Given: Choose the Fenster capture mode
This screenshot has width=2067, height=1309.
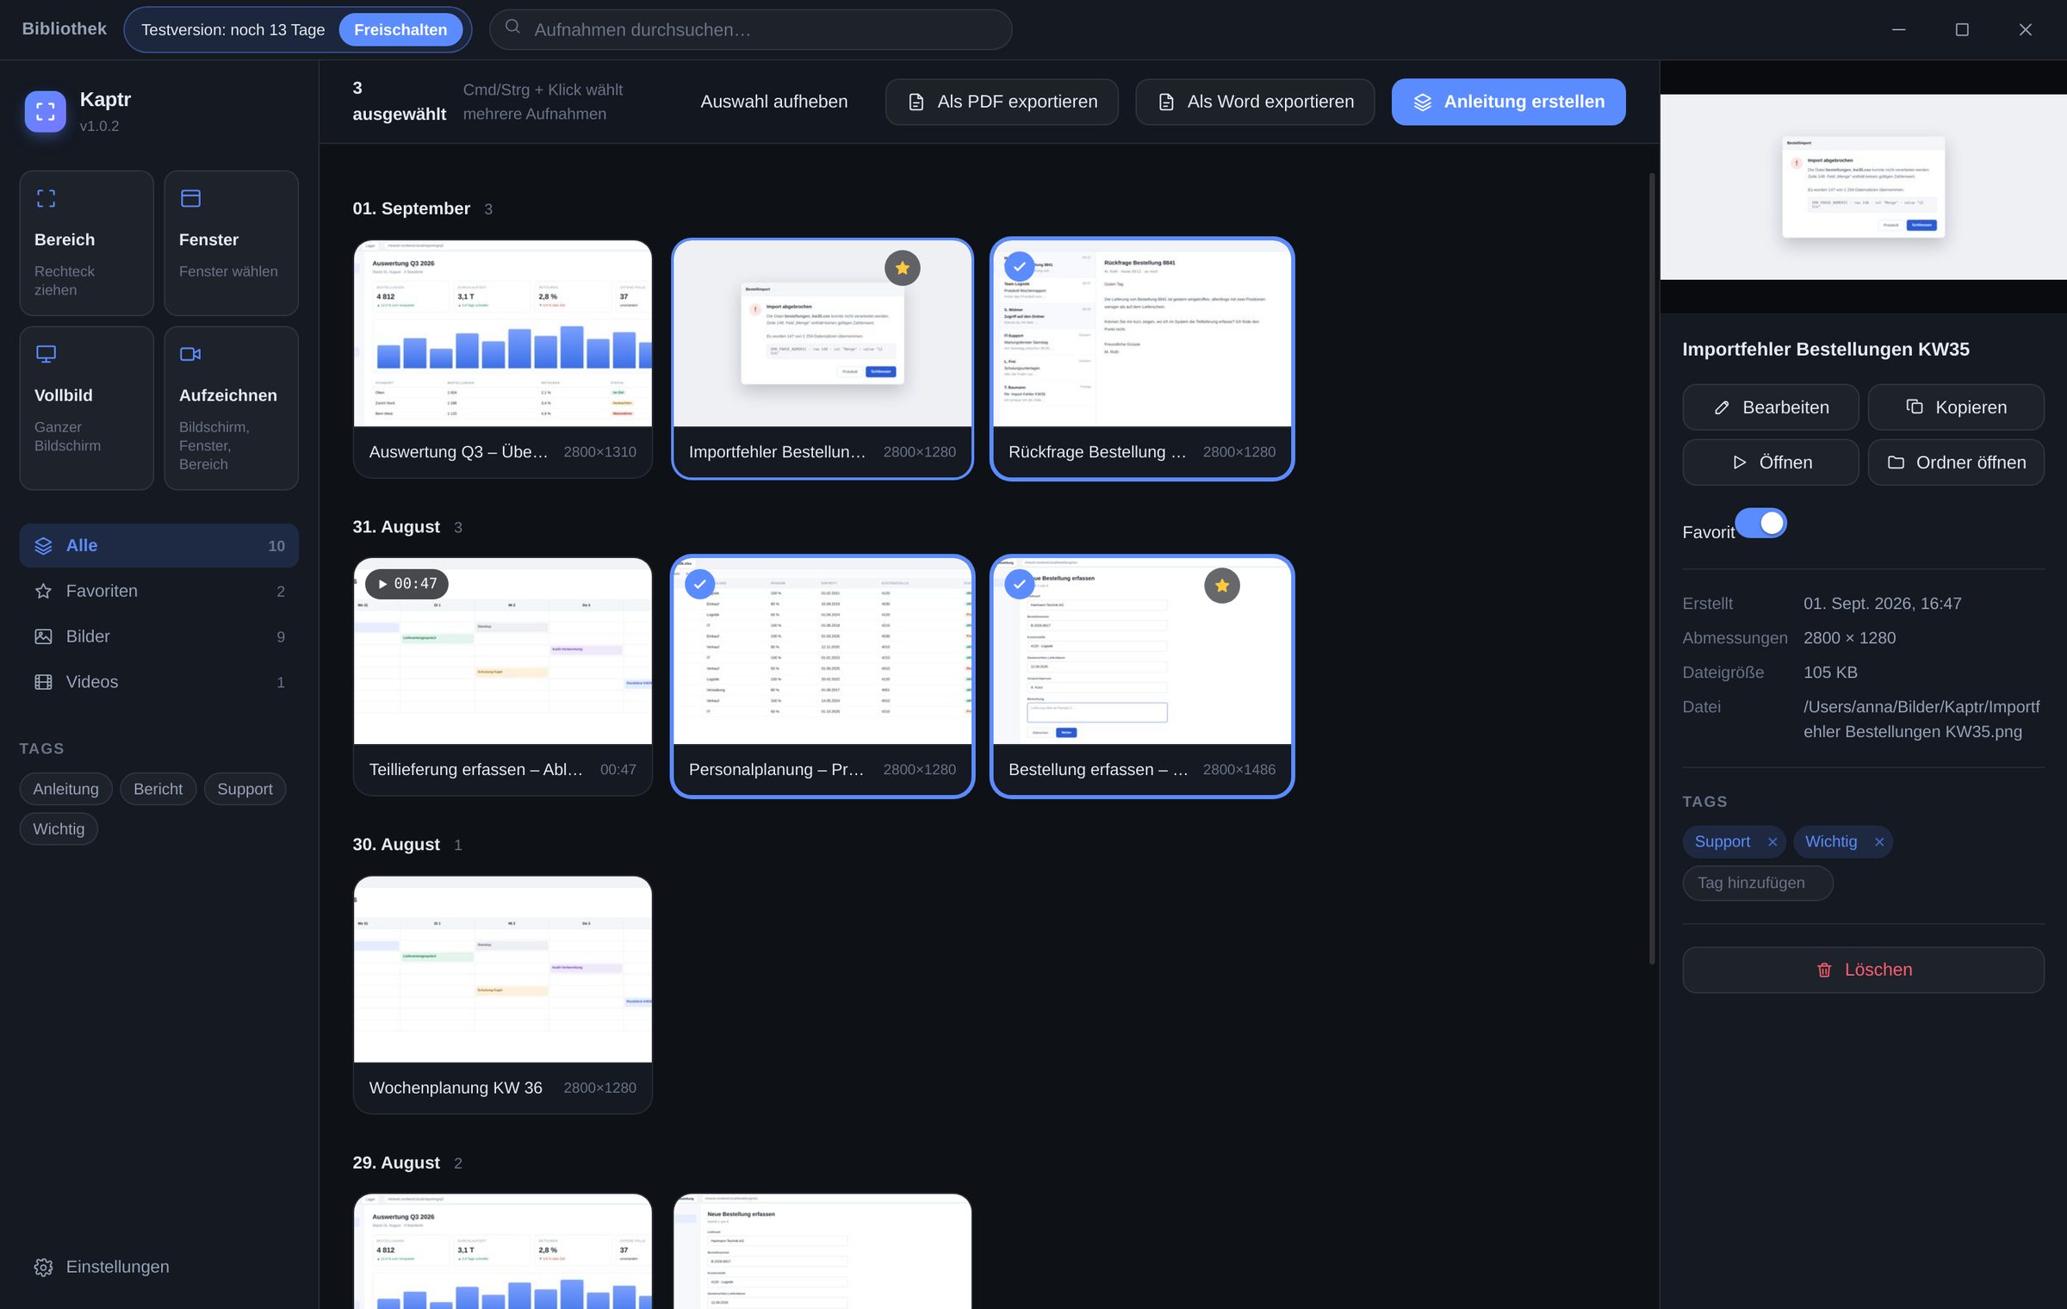Looking at the screenshot, I should tap(231, 243).
